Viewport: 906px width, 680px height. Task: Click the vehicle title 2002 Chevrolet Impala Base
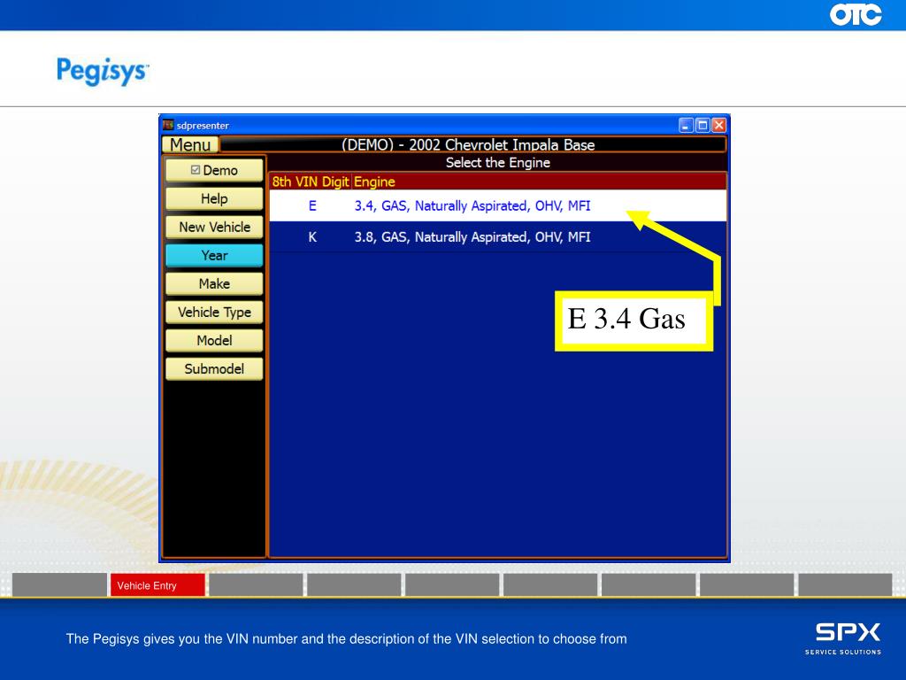502,144
